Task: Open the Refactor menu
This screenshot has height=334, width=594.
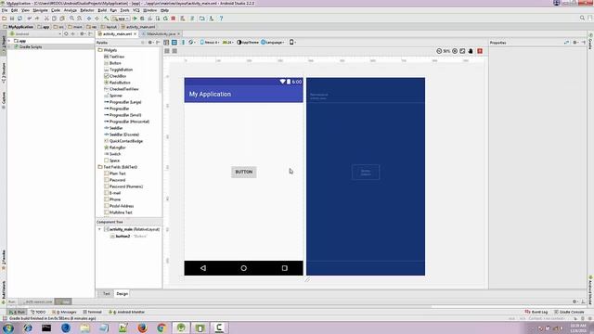Action: click(x=86, y=10)
